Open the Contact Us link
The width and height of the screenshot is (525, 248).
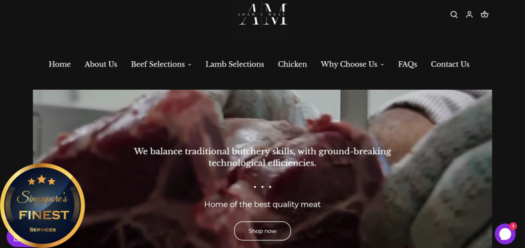pyautogui.click(x=450, y=64)
